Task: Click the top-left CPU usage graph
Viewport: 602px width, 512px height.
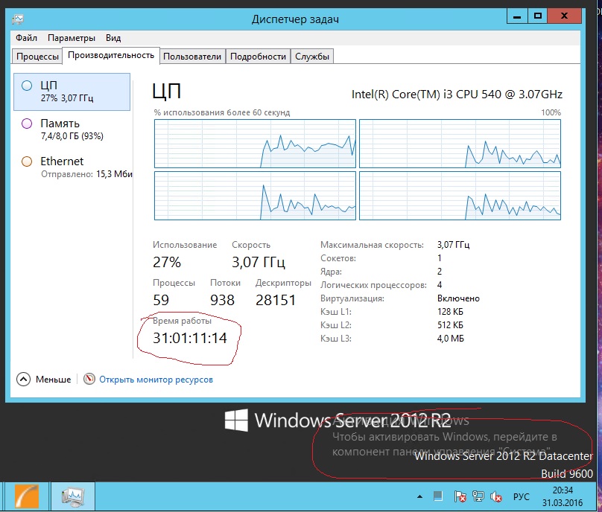Action: tap(255, 144)
